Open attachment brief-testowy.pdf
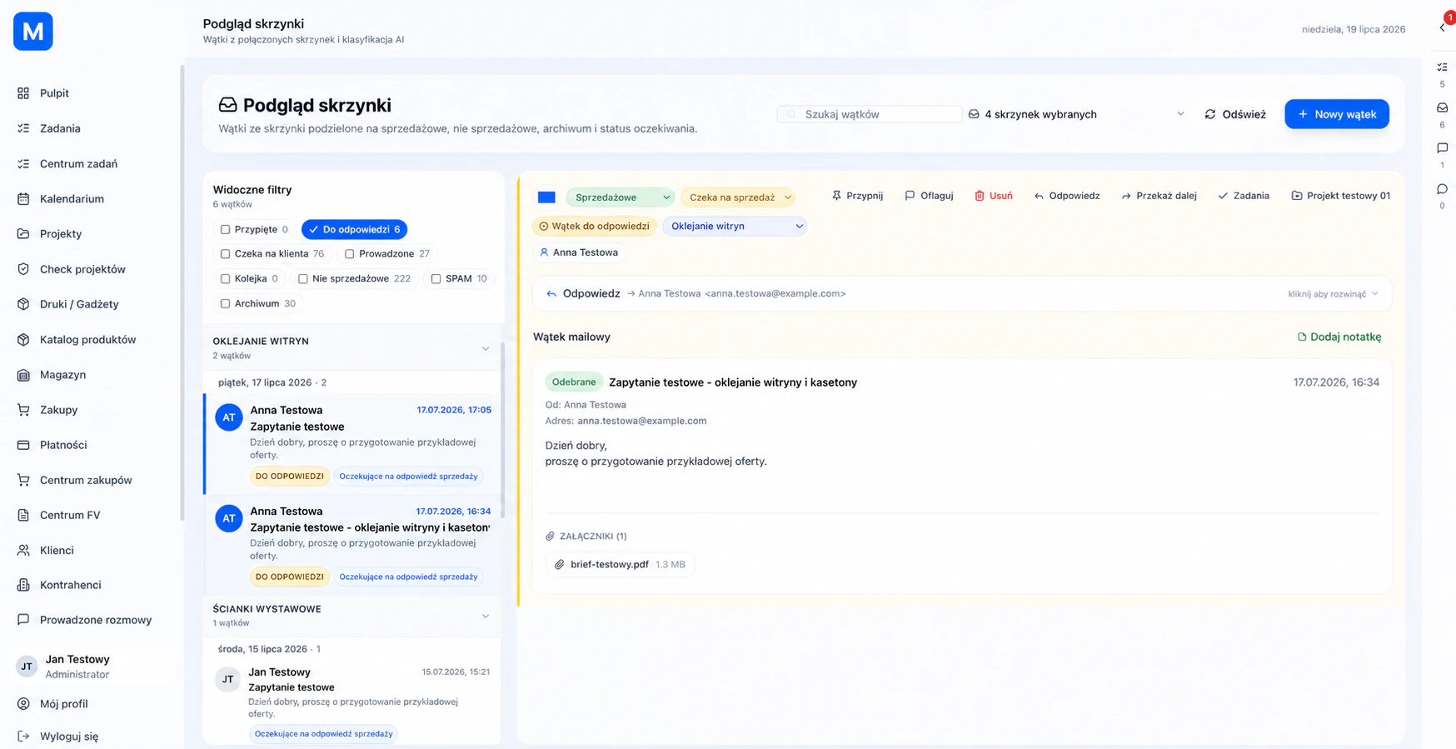1456x749 pixels. click(620, 564)
